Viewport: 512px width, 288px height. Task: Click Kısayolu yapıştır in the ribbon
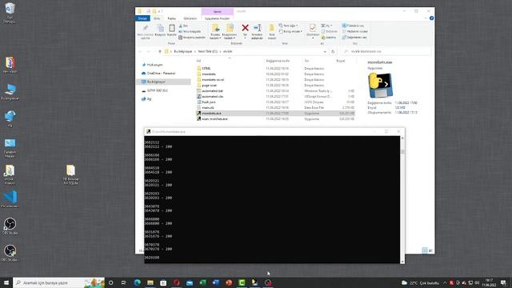pos(192,38)
